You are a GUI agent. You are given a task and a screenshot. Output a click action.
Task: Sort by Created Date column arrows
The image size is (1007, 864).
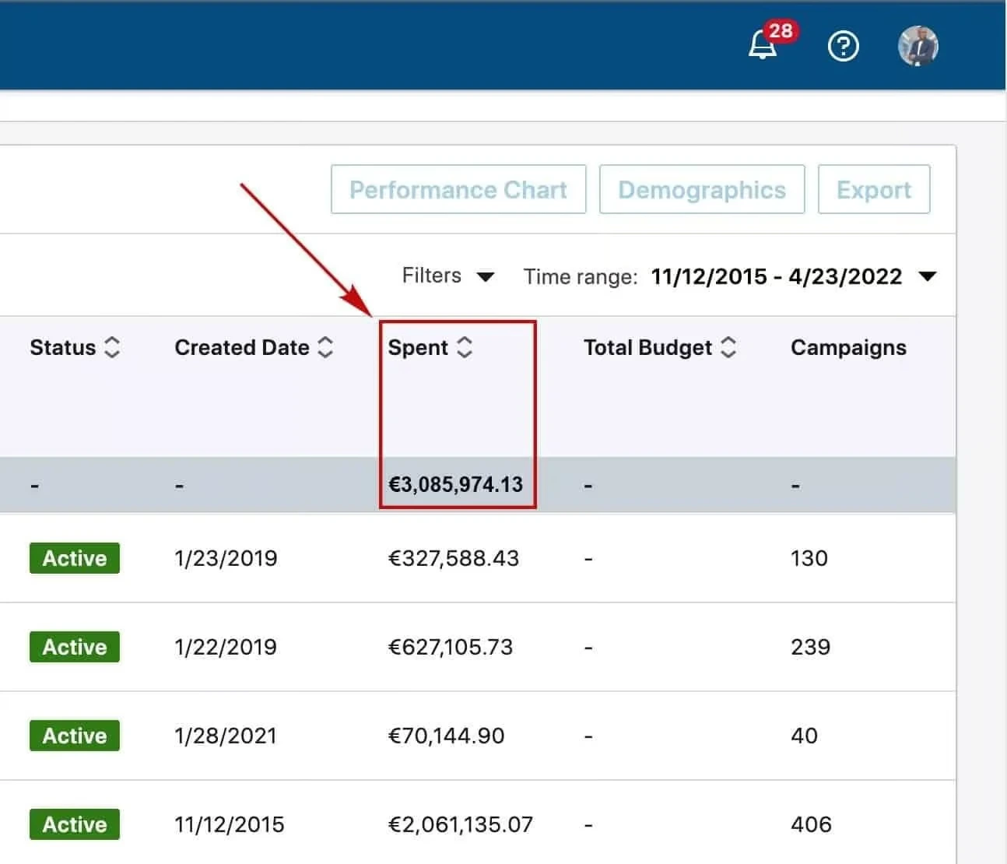click(325, 347)
